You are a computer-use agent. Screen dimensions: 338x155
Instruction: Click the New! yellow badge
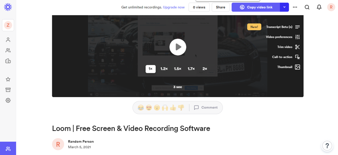click(x=254, y=27)
